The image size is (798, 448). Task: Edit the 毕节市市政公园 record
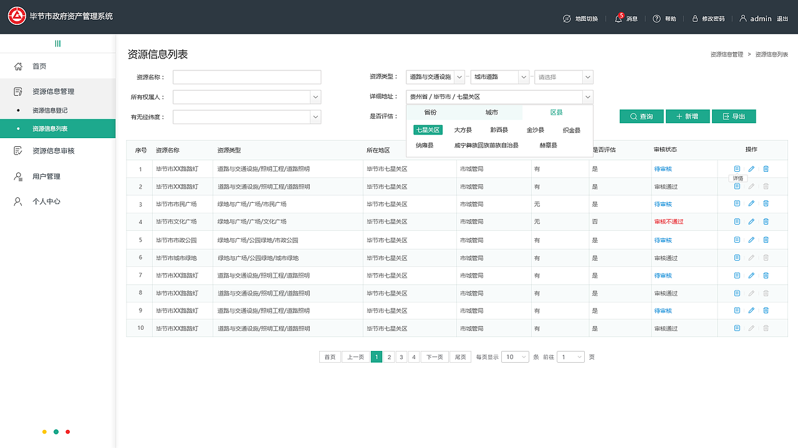[x=751, y=240]
